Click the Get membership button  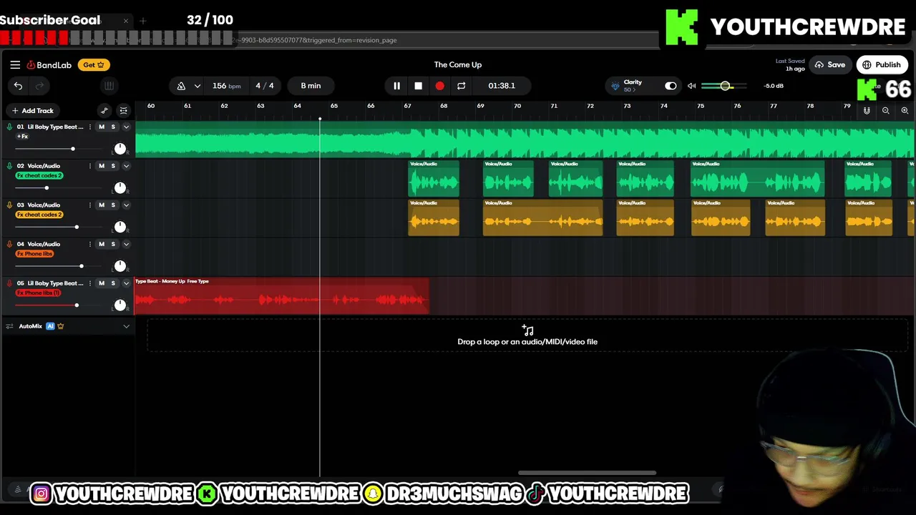[94, 65]
